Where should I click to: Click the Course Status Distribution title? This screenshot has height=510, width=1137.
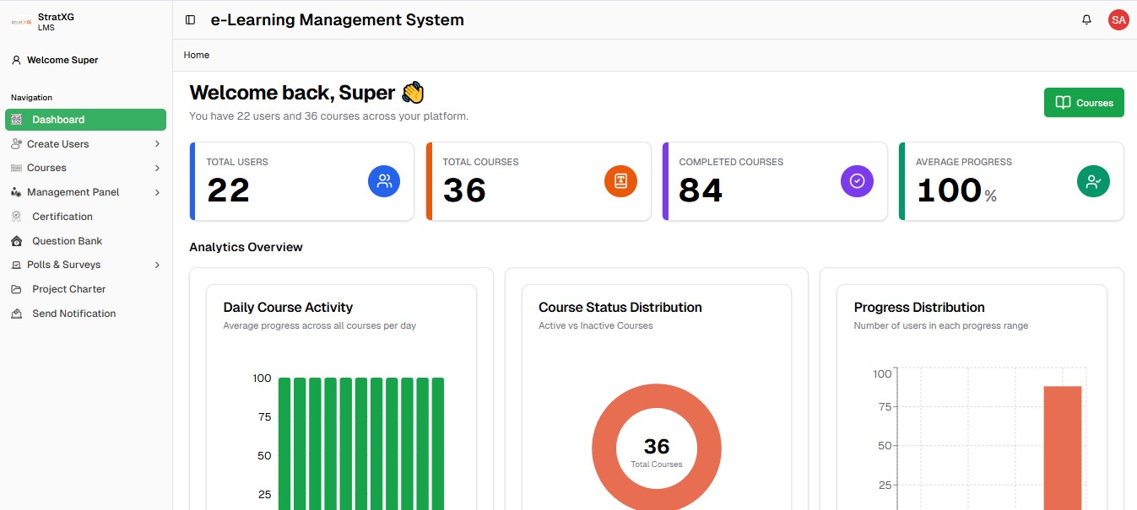tap(620, 308)
